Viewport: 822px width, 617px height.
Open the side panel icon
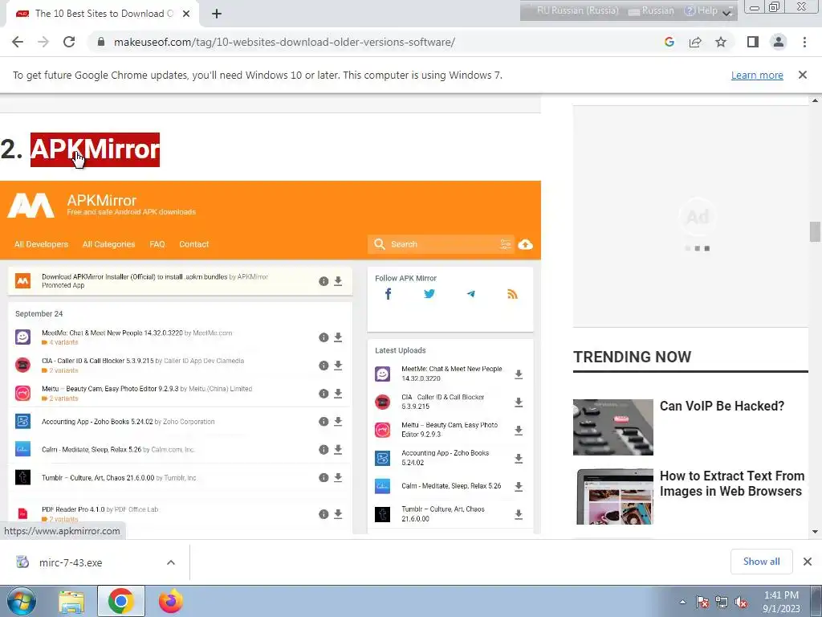point(753,42)
